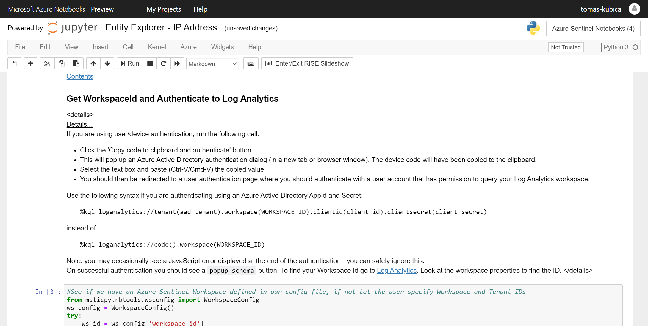
Task: Toggle the Not Trusted notebook button
Action: [x=566, y=47]
